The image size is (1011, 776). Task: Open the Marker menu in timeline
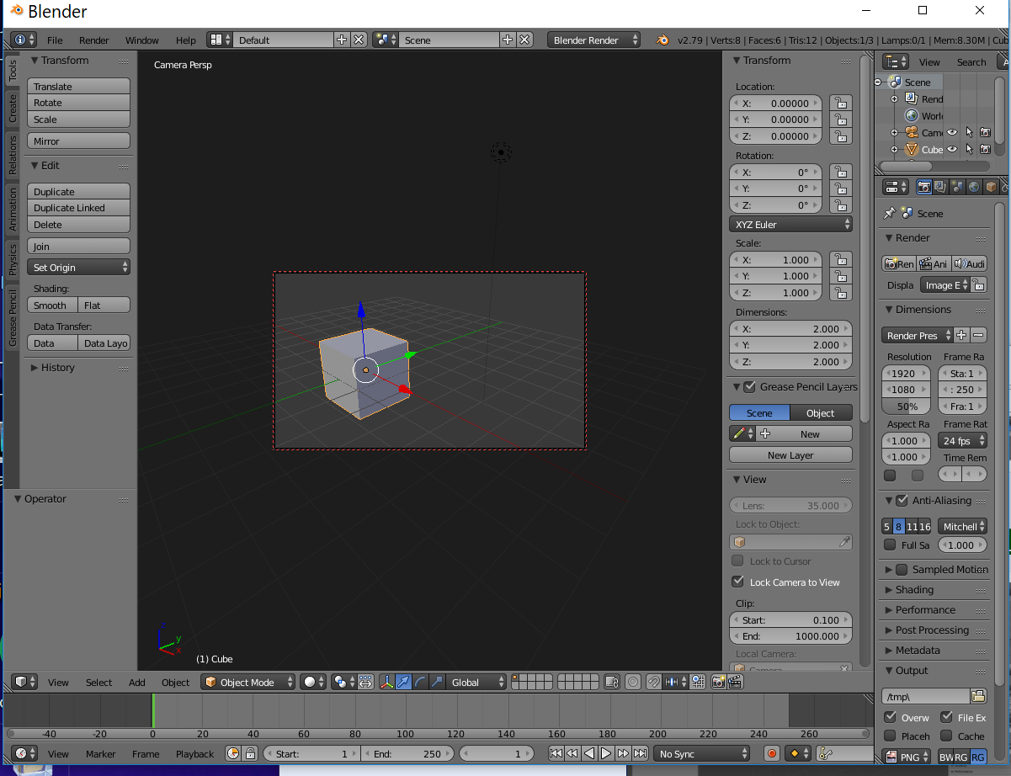click(x=101, y=754)
